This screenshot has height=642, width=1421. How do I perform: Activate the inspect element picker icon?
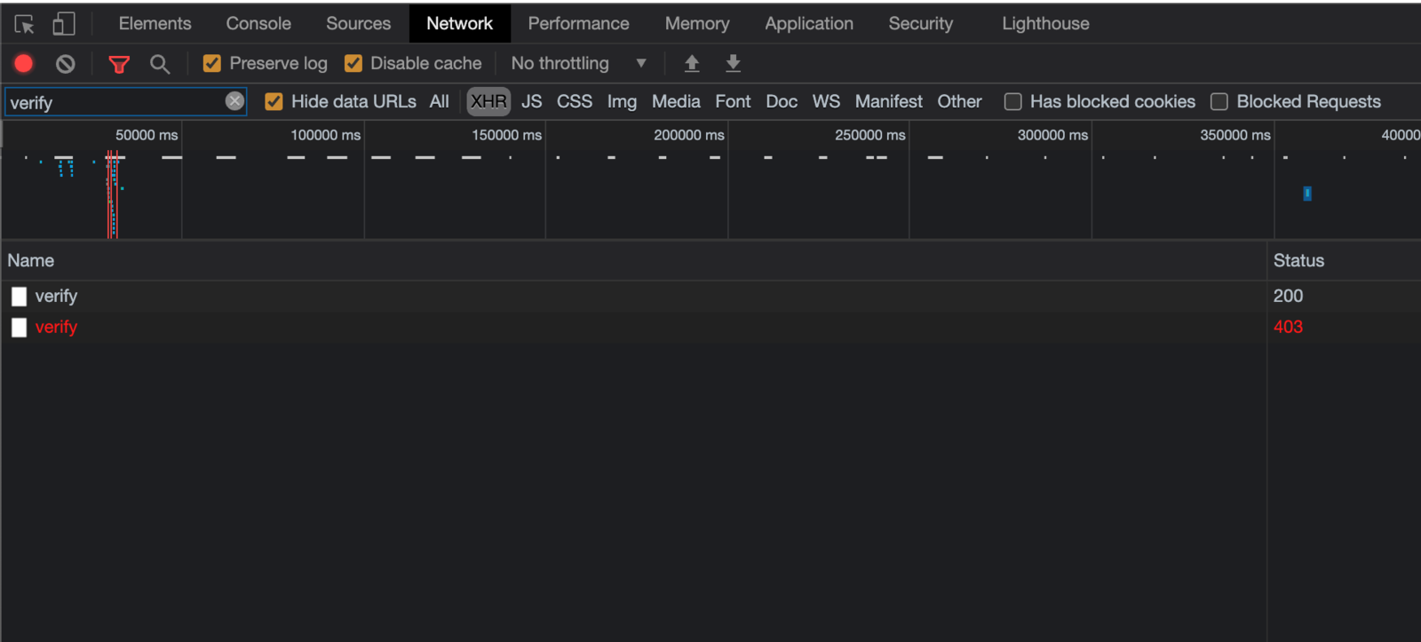25,24
